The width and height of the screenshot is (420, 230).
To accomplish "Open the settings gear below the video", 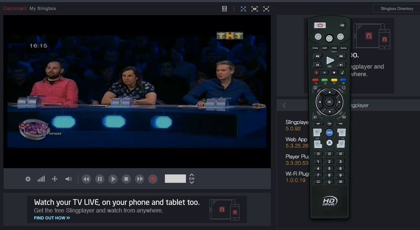I will point(28,179).
